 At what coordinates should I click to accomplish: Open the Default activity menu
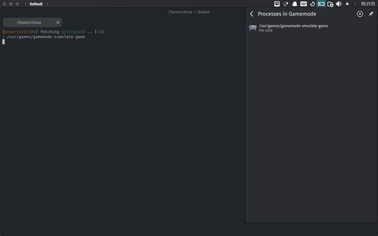(36, 4)
